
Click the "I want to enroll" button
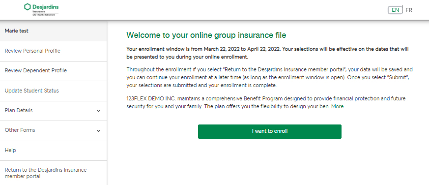click(x=269, y=131)
